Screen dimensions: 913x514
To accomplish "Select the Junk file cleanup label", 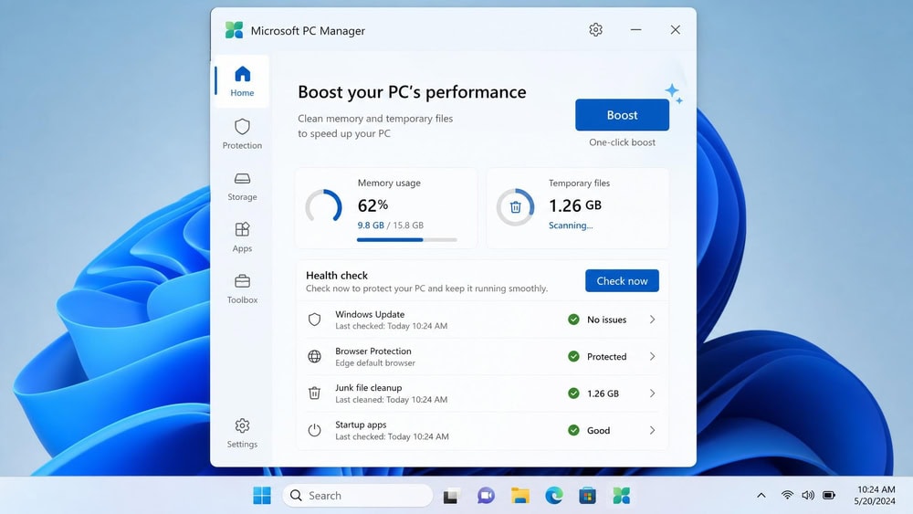I will point(369,388).
